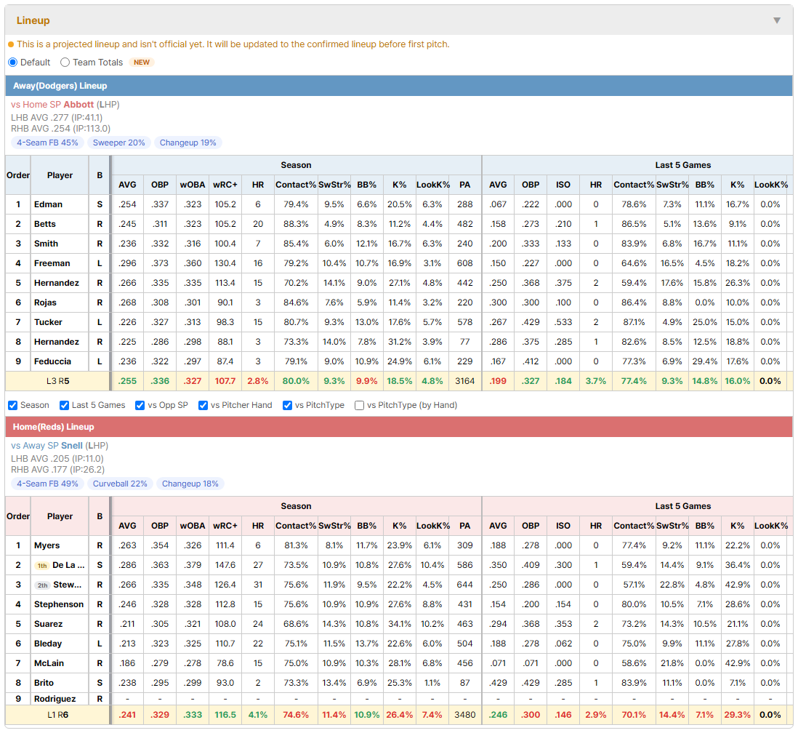Select the Team Totals radio button
The image size is (798, 733).
(x=65, y=62)
